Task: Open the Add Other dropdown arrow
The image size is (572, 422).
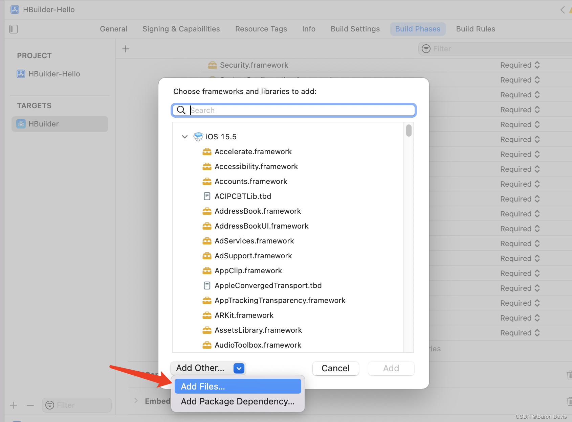Action: (x=239, y=368)
